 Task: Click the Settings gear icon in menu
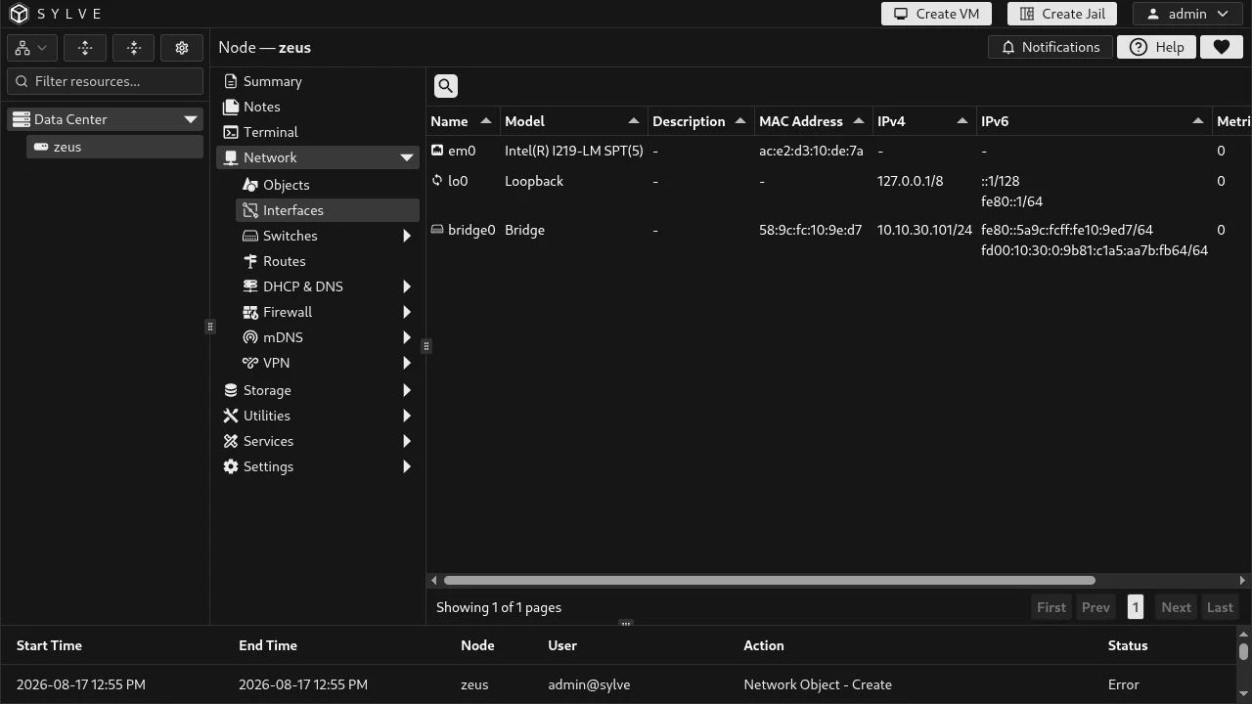click(x=231, y=466)
